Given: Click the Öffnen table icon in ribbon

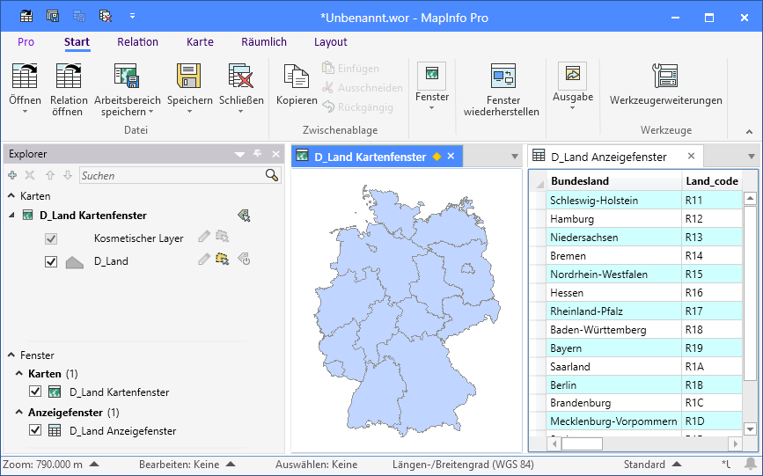Looking at the screenshot, I should tap(25, 76).
